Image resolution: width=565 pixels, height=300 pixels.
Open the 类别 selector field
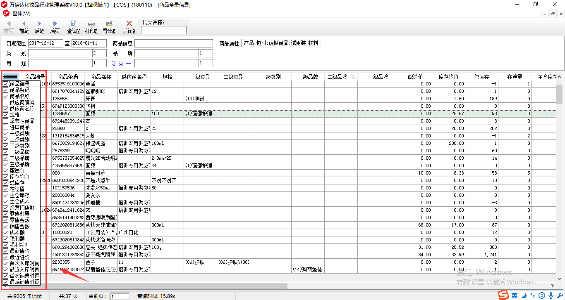coord(67,53)
